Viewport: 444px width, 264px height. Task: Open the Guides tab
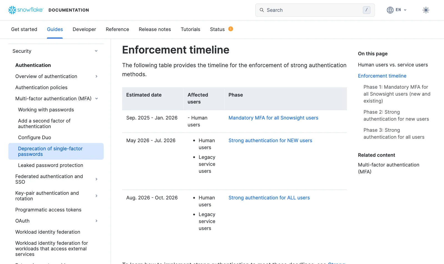click(x=55, y=29)
